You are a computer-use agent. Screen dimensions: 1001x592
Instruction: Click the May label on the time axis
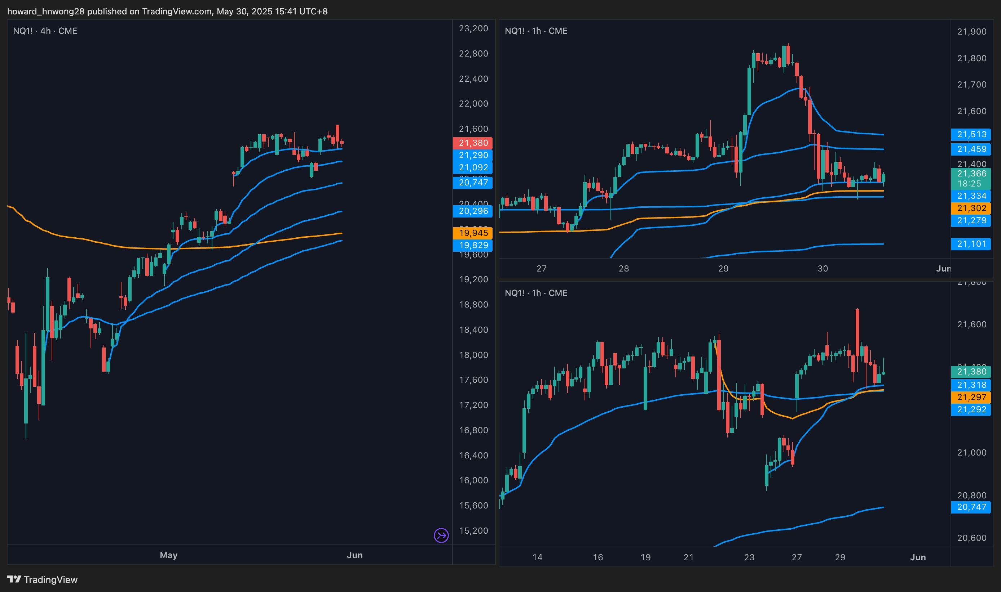coord(168,555)
